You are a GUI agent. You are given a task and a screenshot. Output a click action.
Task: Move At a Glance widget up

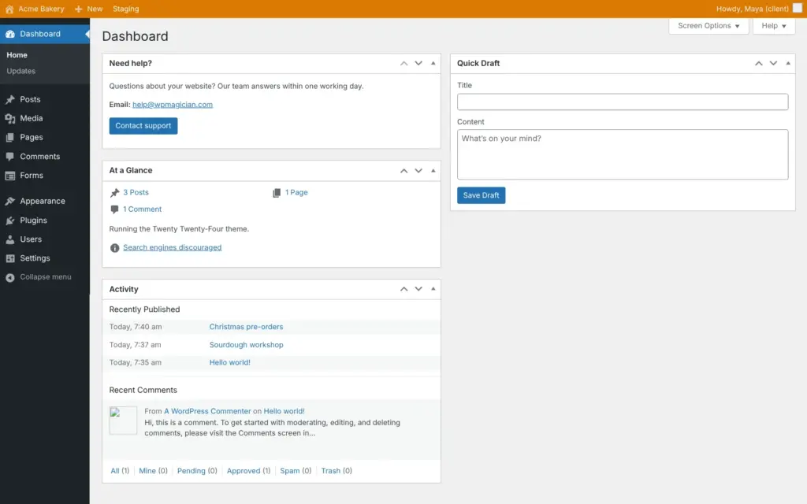[404, 171]
